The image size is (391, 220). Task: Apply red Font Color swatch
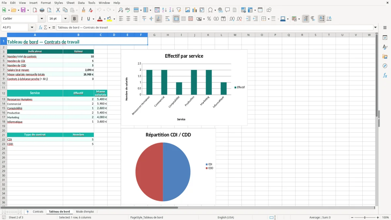pyautogui.click(x=100, y=19)
